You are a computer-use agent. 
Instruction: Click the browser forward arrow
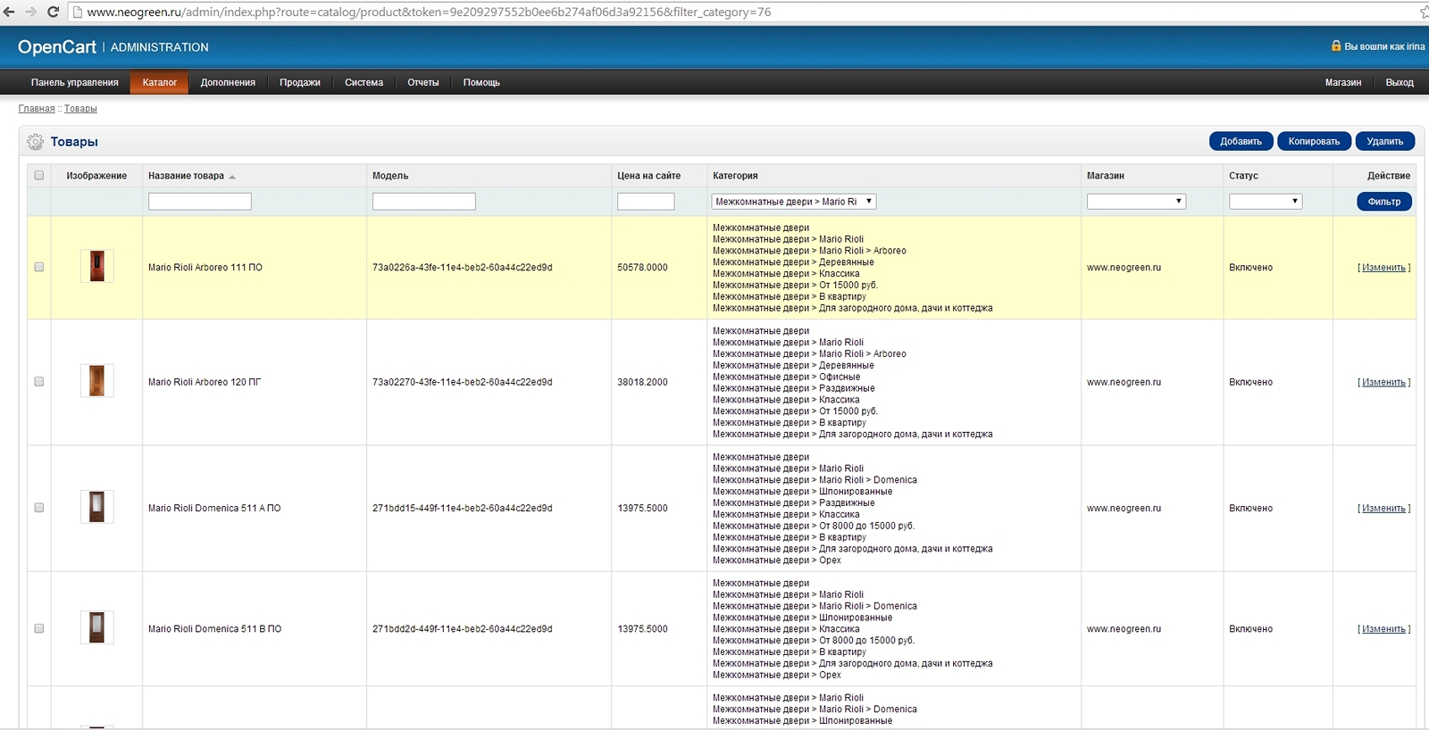(31, 12)
